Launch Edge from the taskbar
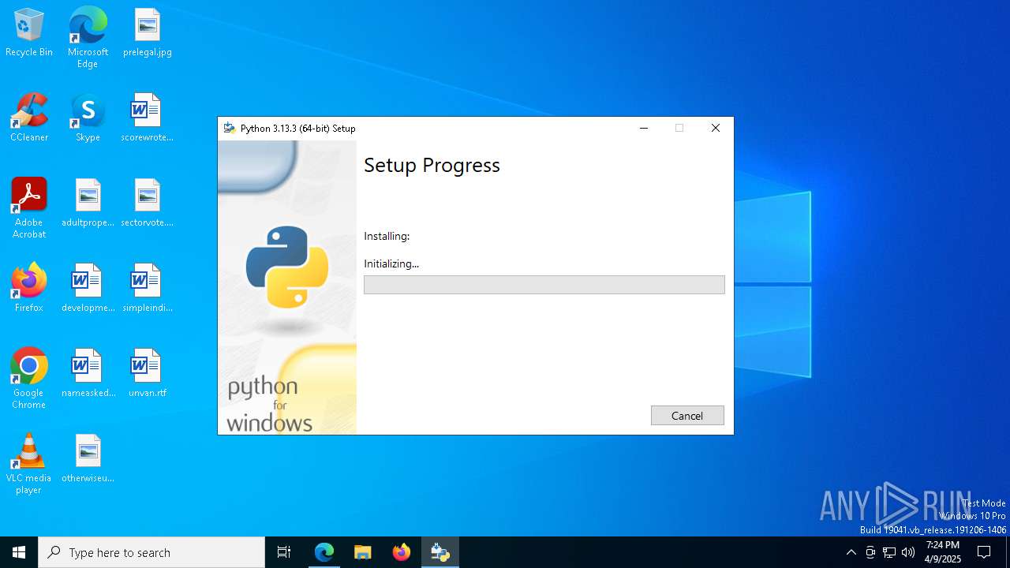Image resolution: width=1010 pixels, height=568 pixels. (324, 552)
